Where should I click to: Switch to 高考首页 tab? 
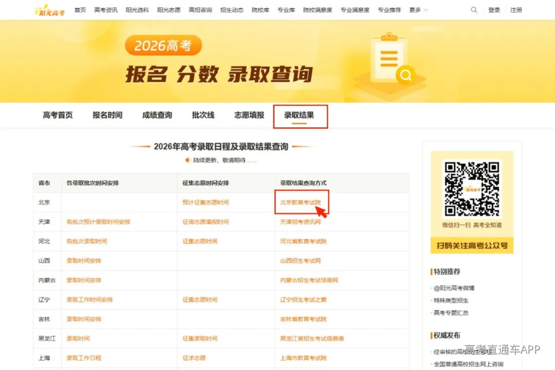click(x=58, y=115)
